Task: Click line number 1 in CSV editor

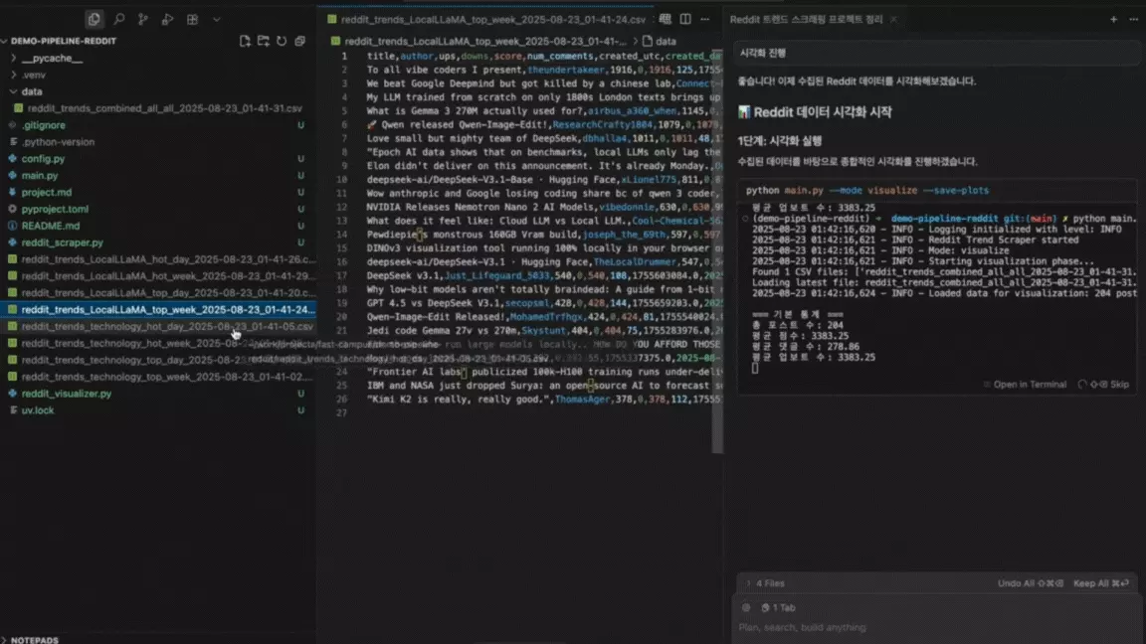Action: pos(344,57)
